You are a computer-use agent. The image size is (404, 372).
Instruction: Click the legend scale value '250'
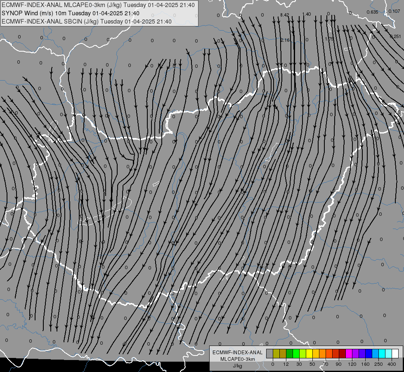(378, 364)
